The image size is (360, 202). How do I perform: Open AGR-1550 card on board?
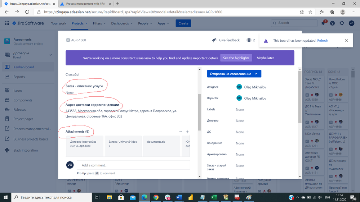(x=314, y=89)
